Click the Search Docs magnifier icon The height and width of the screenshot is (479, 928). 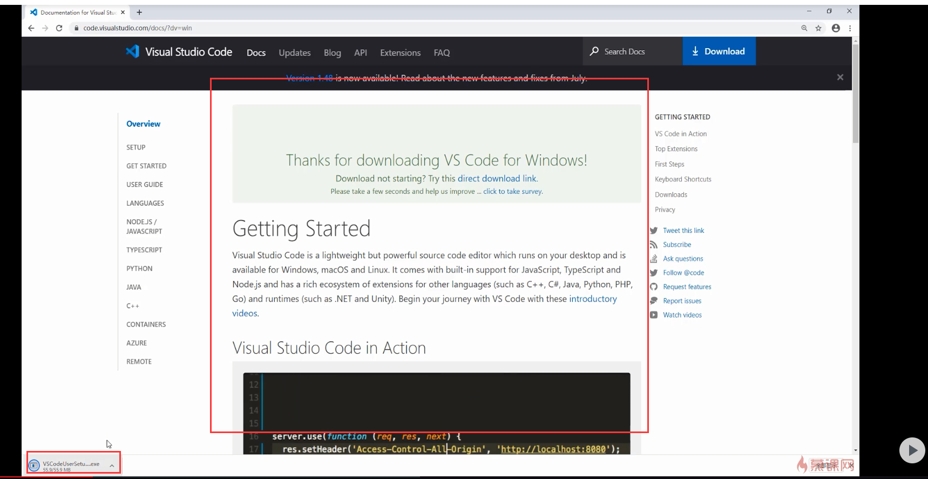click(x=594, y=51)
